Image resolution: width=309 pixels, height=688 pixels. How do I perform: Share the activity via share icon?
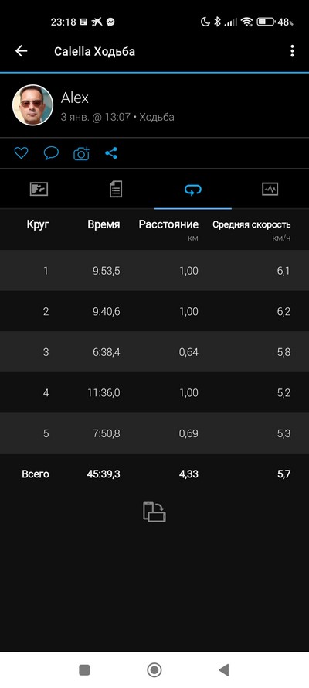pos(111,153)
